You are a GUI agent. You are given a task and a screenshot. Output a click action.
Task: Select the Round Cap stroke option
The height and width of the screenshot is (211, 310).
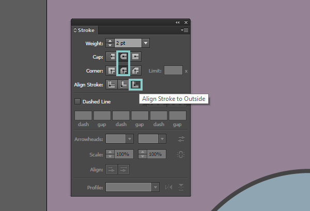[123, 57]
